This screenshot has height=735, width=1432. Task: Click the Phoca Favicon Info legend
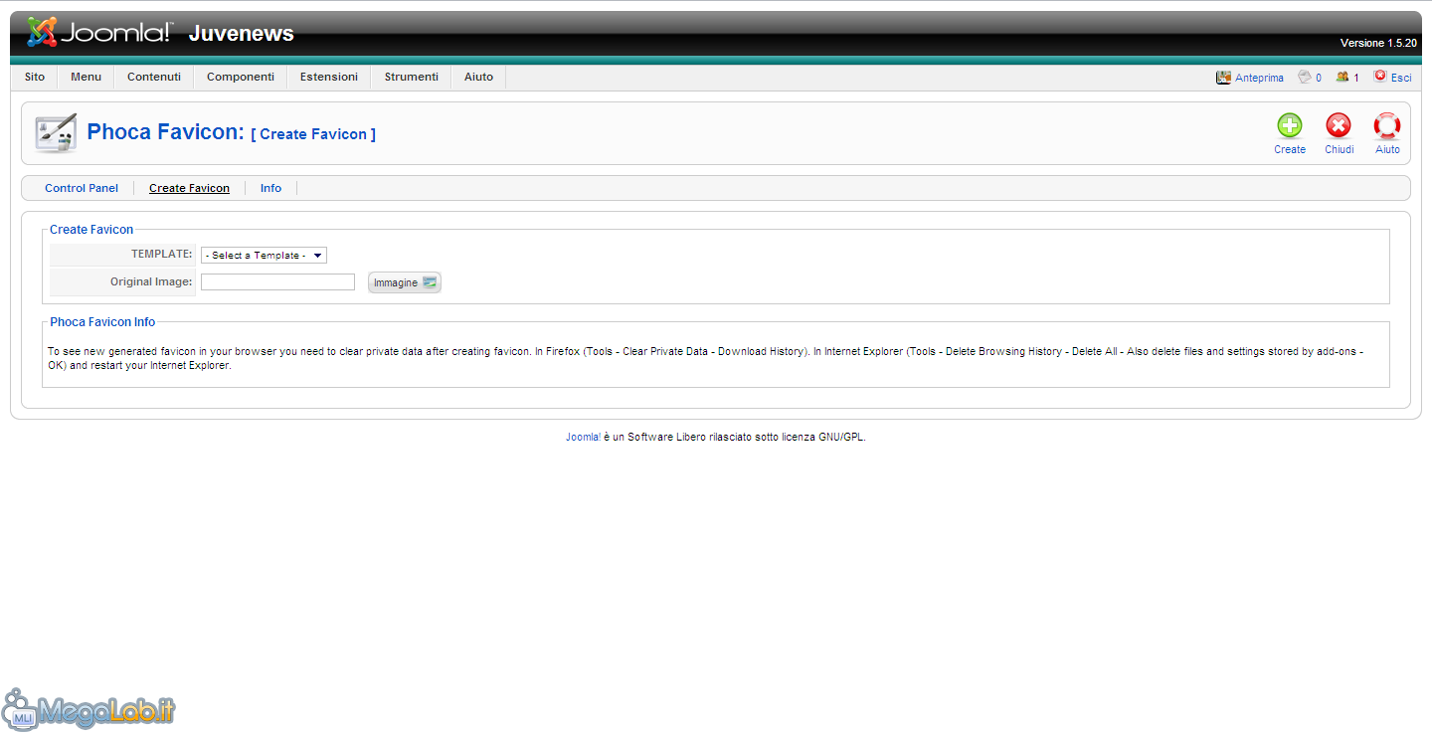102,322
